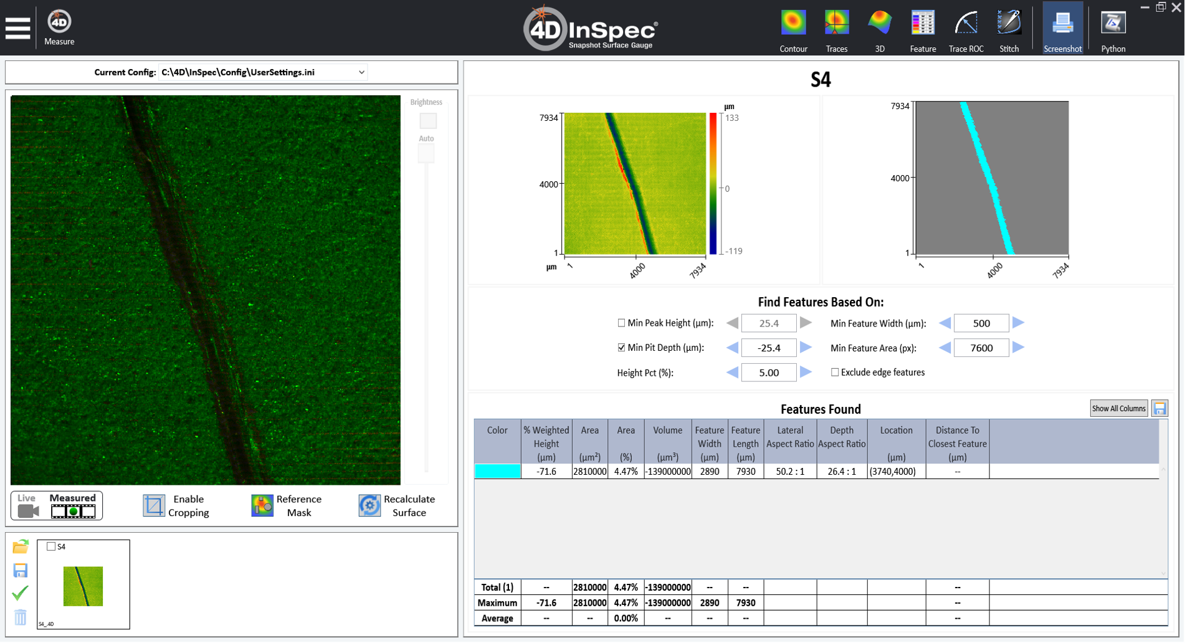This screenshot has width=1185, height=643.
Task: Click the Recalculate Surface icon
Action: 369,505
